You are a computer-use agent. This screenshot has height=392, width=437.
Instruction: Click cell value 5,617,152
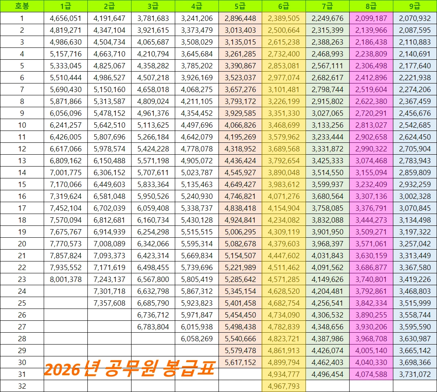point(240,363)
